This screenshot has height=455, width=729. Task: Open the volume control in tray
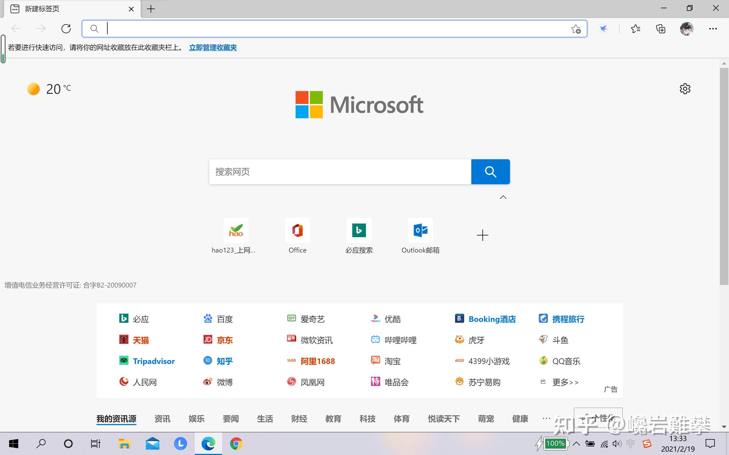point(617,444)
